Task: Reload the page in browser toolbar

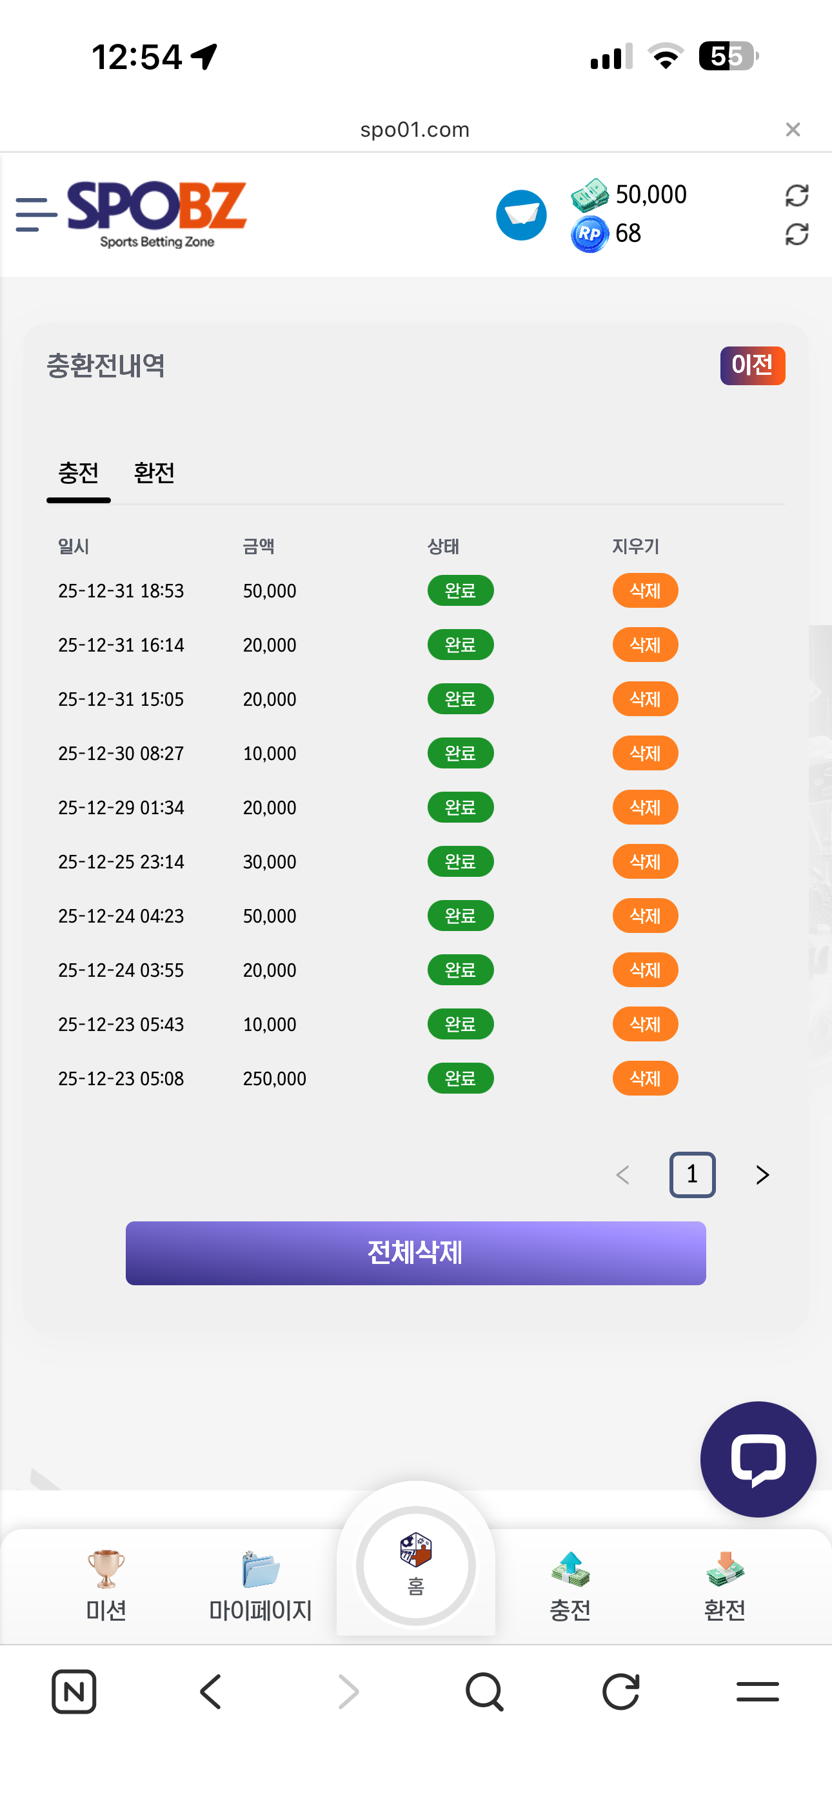Action: pyautogui.click(x=620, y=1692)
